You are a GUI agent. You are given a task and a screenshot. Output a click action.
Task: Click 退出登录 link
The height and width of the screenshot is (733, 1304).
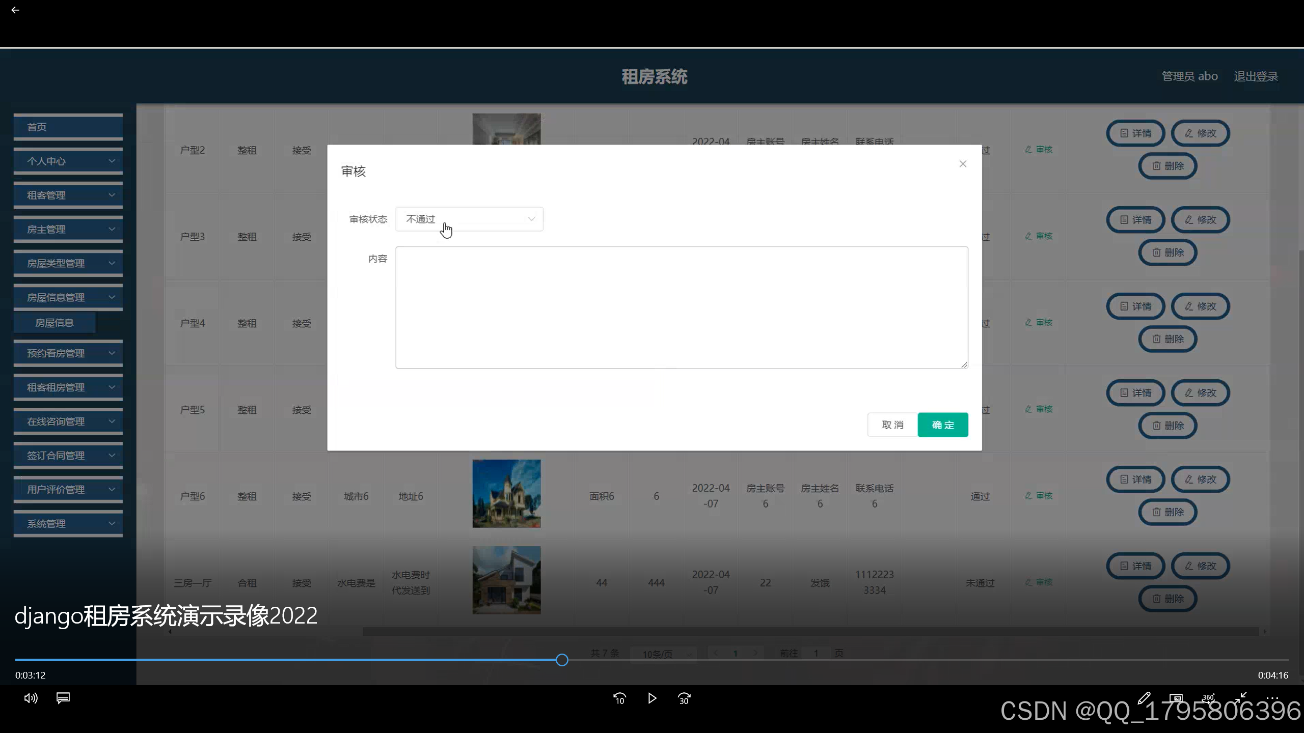click(x=1256, y=76)
